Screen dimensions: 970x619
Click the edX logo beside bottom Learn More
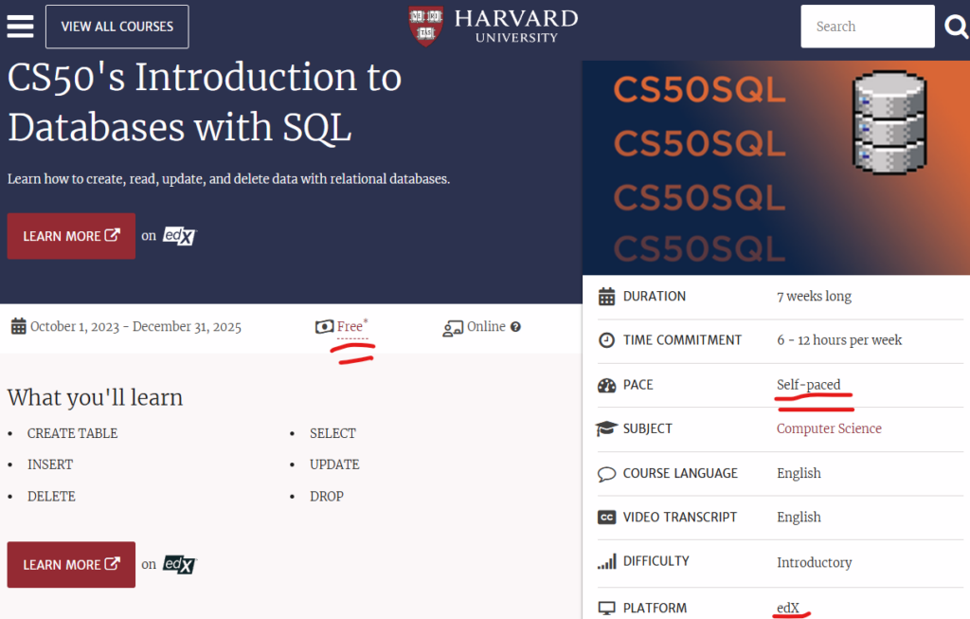click(179, 565)
